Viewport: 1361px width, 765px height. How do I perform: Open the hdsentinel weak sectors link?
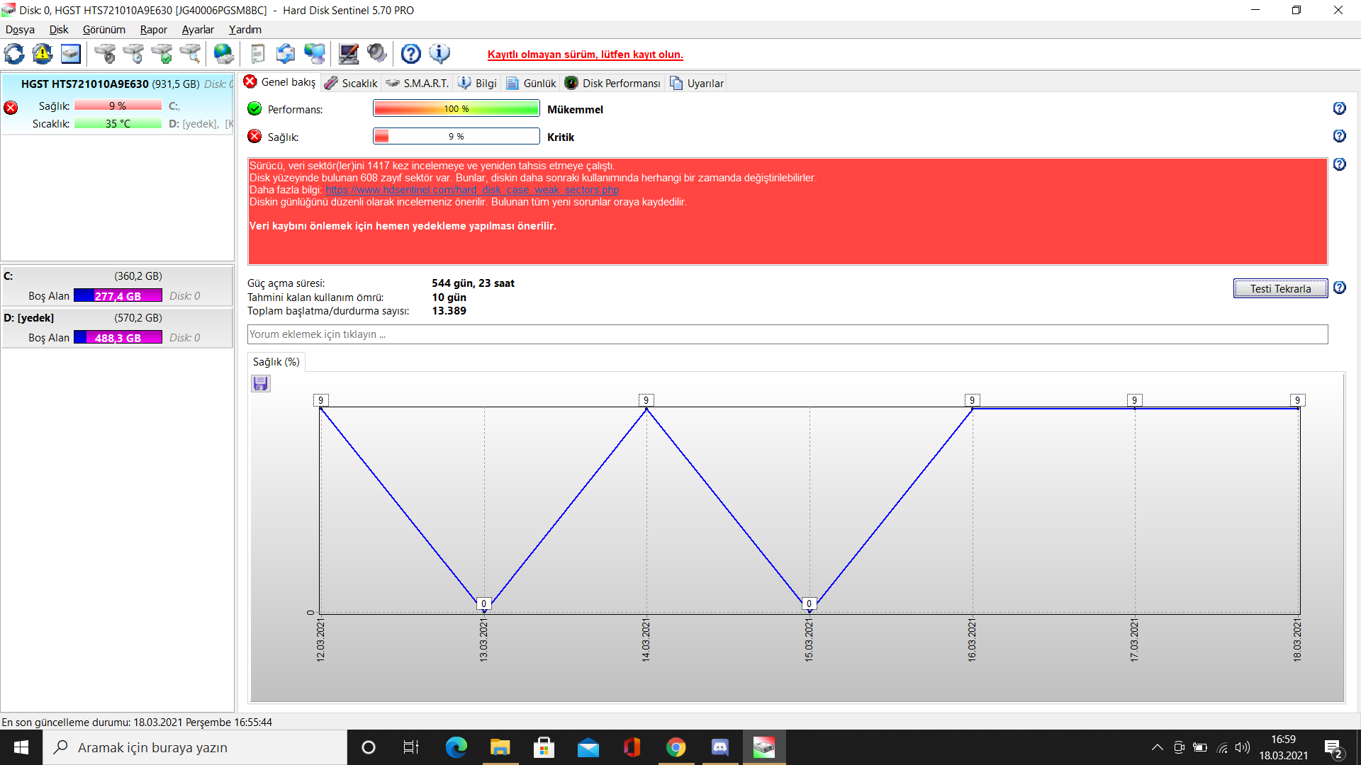click(x=471, y=190)
